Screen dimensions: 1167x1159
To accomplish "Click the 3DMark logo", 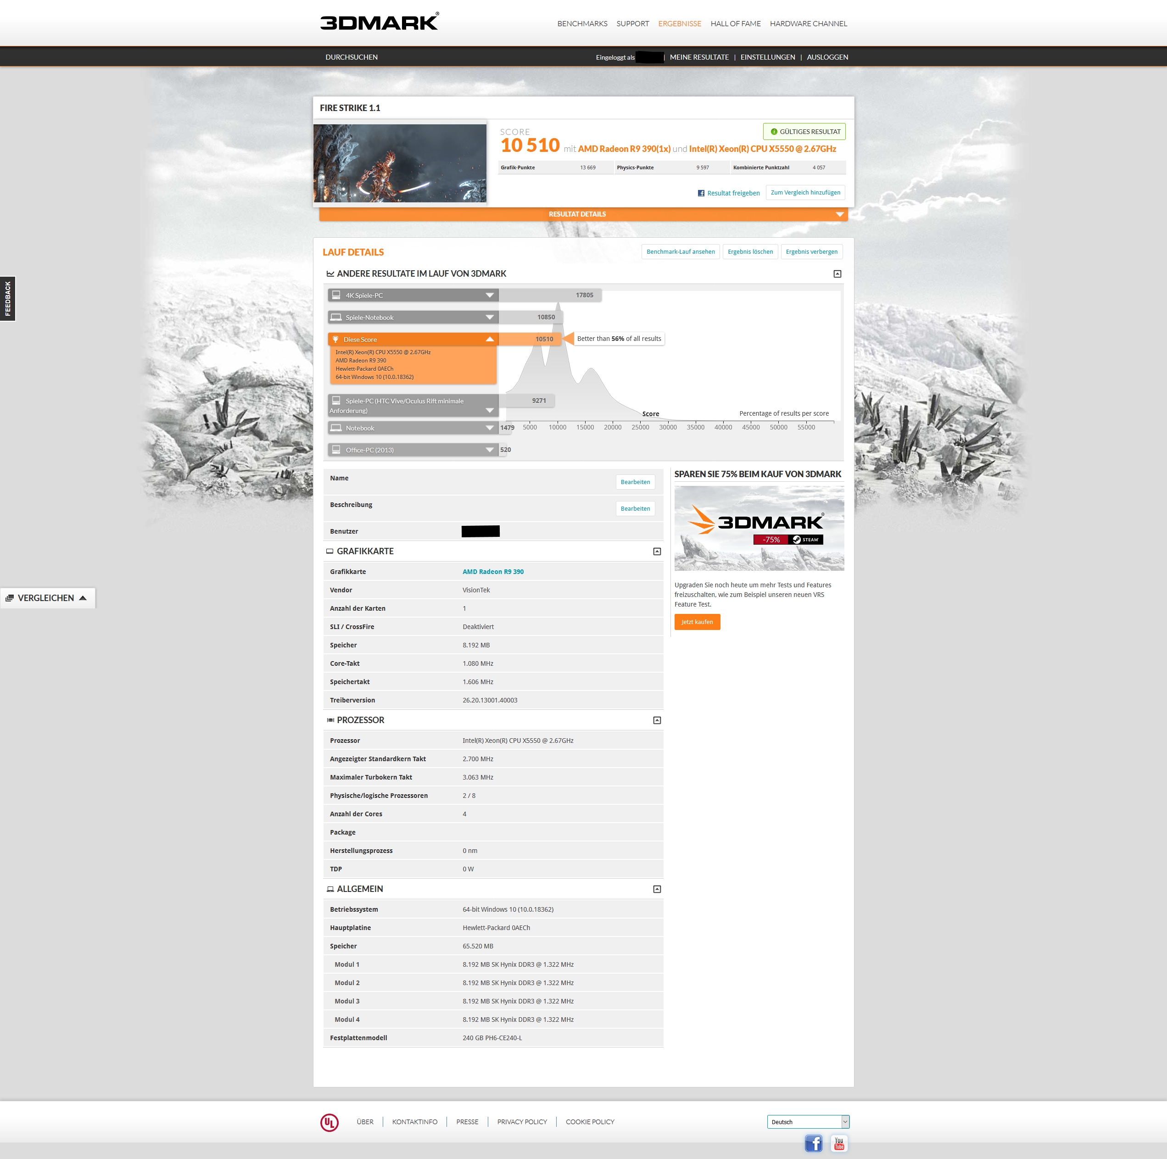I will (x=379, y=22).
